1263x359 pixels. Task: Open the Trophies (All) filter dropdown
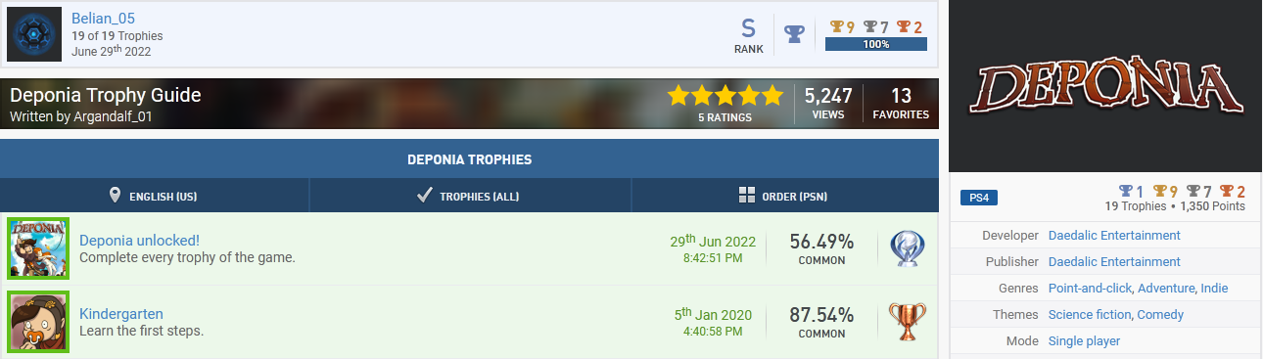[470, 196]
